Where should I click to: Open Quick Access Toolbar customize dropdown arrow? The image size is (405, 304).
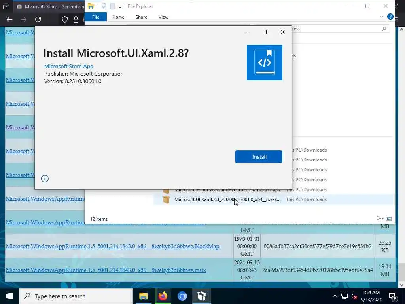[x=120, y=7]
